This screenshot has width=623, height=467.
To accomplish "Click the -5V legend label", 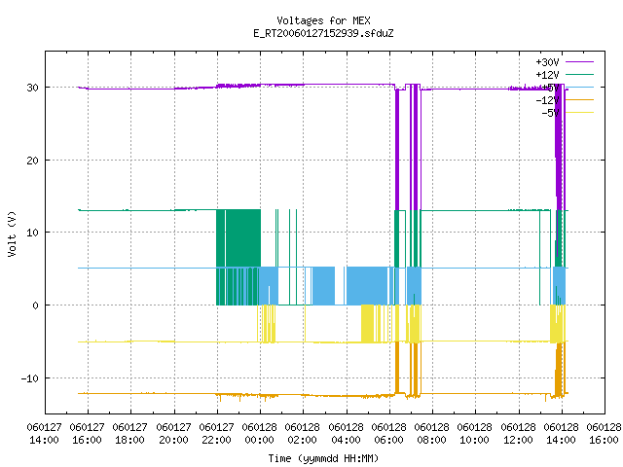I will coord(550,113).
